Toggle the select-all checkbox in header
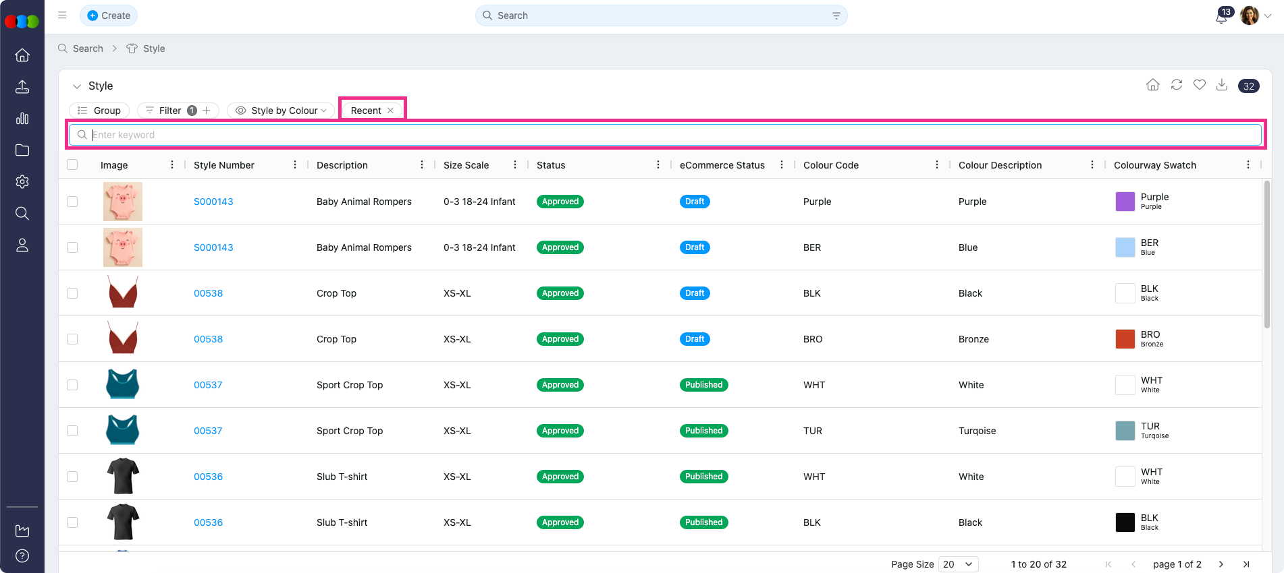The height and width of the screenshot is (573, 1284). coord(72,165)
